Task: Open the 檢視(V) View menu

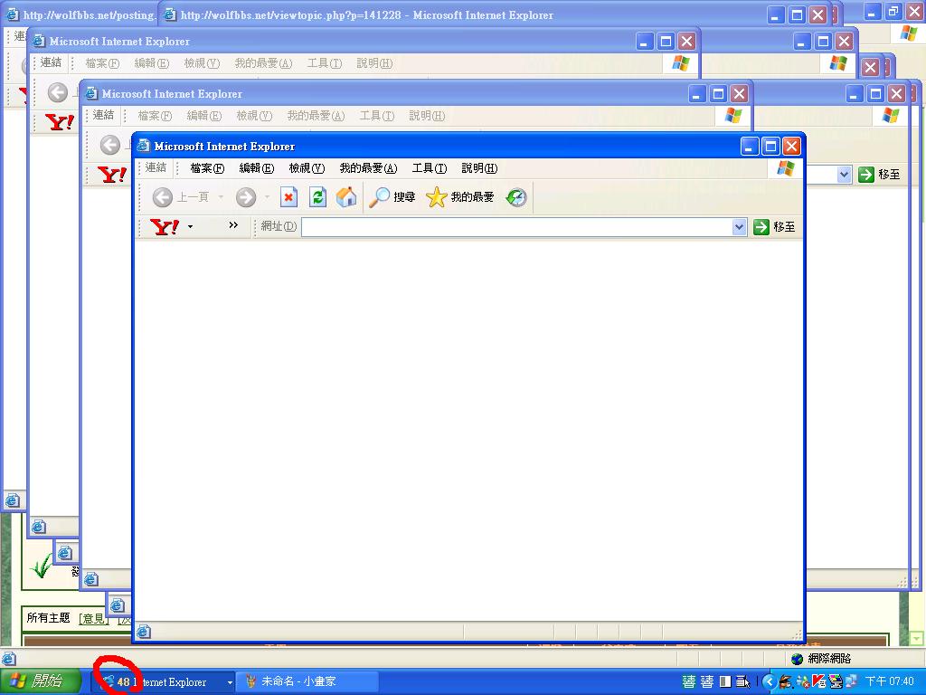Action: 306,168
